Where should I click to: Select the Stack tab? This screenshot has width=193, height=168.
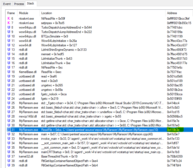pyautogui.click(x=31, y=4)
